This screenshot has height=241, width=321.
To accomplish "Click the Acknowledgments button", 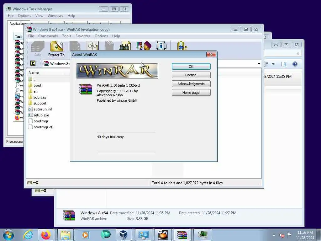I will (x=191, y=84).
